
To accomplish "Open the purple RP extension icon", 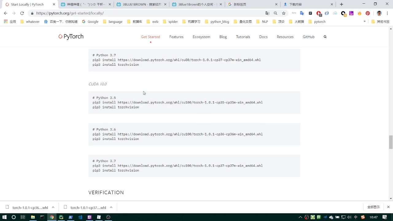I will pyautogui.click(x=351, y=13).
